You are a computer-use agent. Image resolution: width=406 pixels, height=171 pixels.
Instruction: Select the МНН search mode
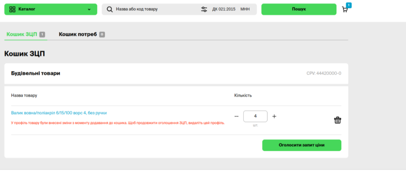point(245,9)
